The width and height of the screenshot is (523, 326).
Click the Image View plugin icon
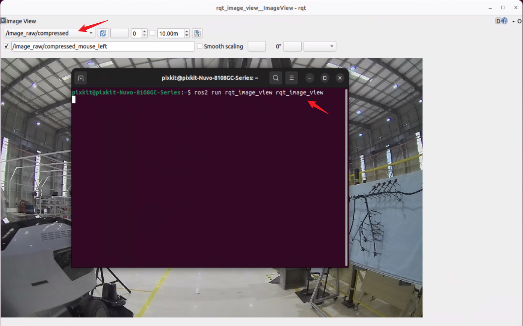pyautogui.click(x=3, y=21)
